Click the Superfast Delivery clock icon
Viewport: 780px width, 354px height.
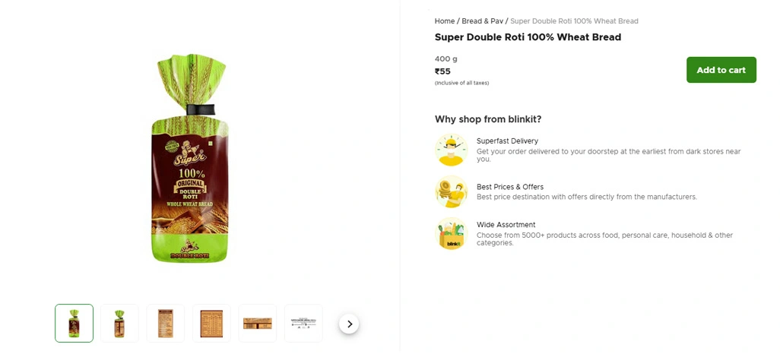point(451,150)
